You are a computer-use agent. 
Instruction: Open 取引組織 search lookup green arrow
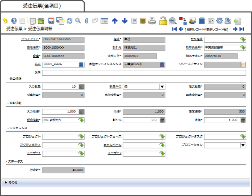tap(243, 39)
